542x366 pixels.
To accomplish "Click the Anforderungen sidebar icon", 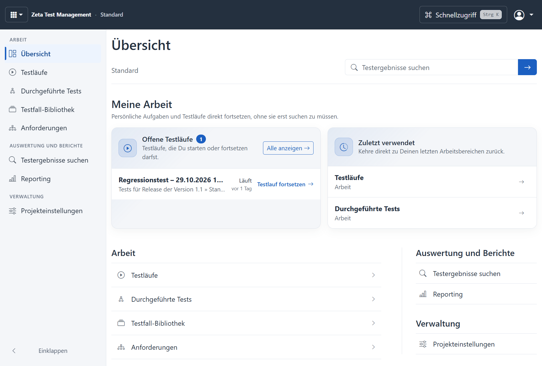I will pyautogui.click(x=13, y=128).
